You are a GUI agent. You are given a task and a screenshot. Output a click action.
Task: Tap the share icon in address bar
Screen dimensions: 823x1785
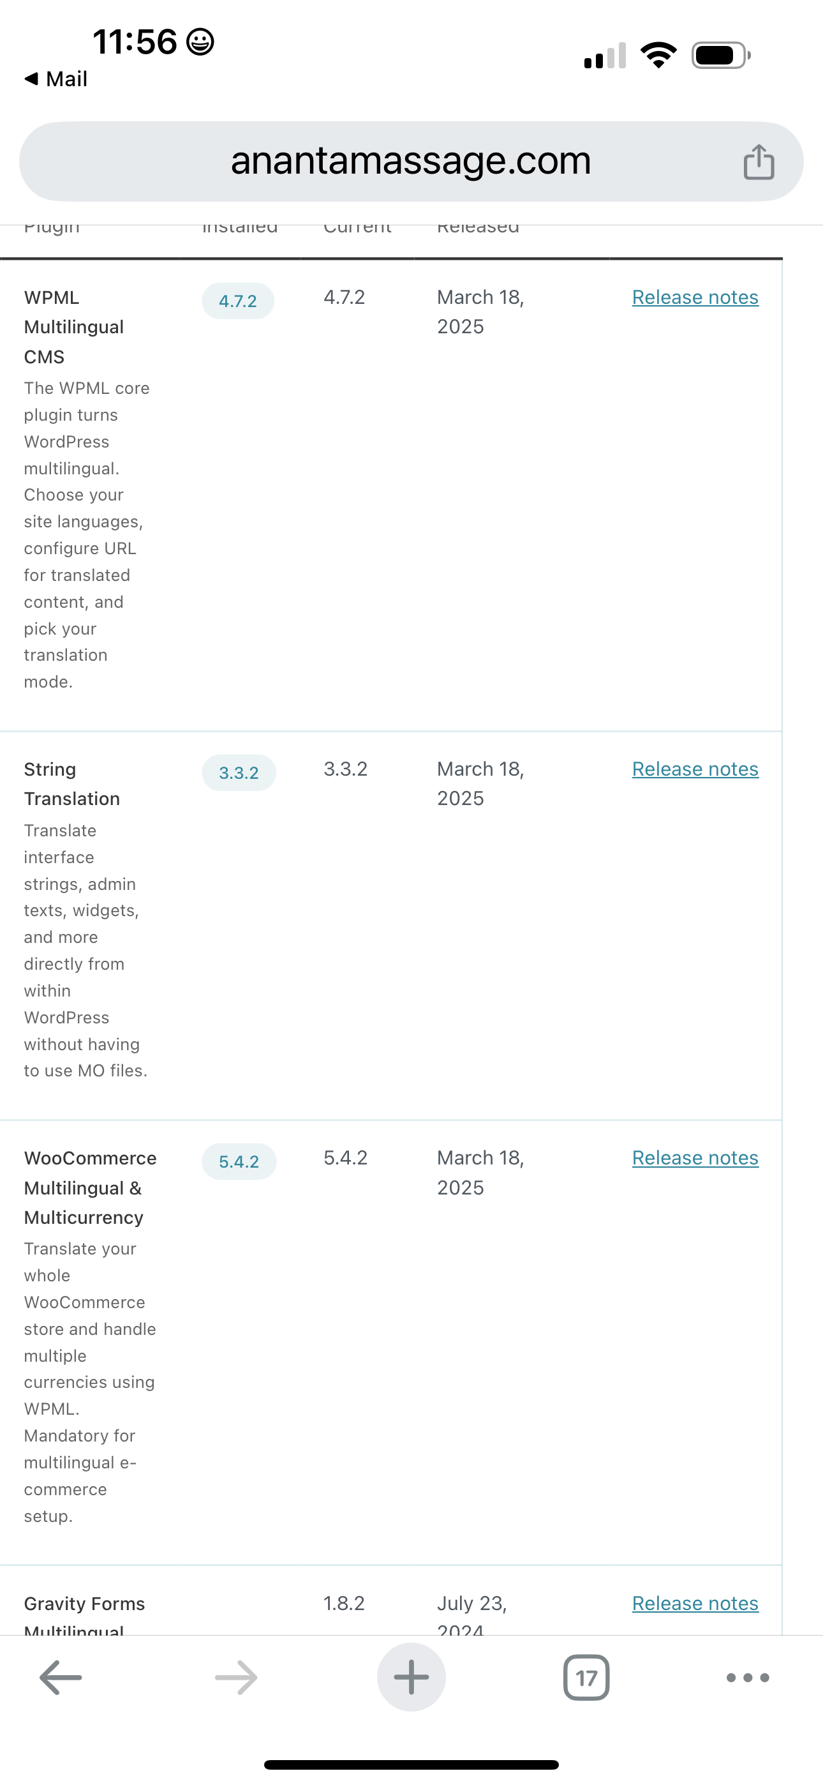(x=758, y=162)
